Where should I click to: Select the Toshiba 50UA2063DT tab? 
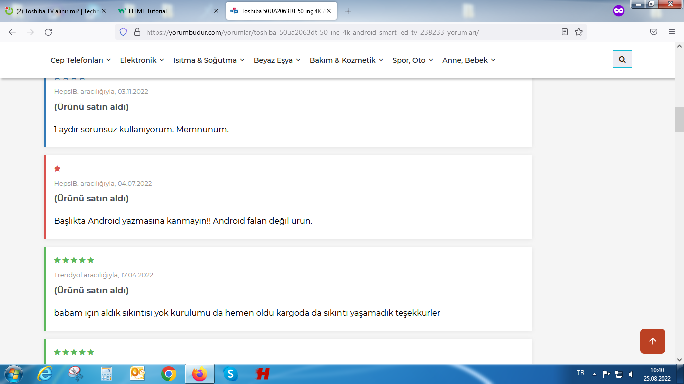point(281,11)
